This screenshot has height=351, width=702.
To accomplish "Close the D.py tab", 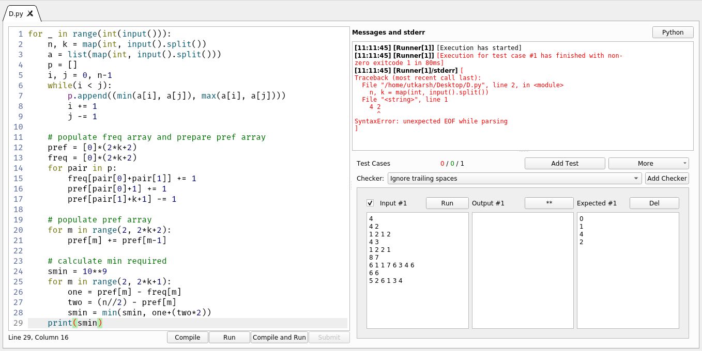I will 29,14.
